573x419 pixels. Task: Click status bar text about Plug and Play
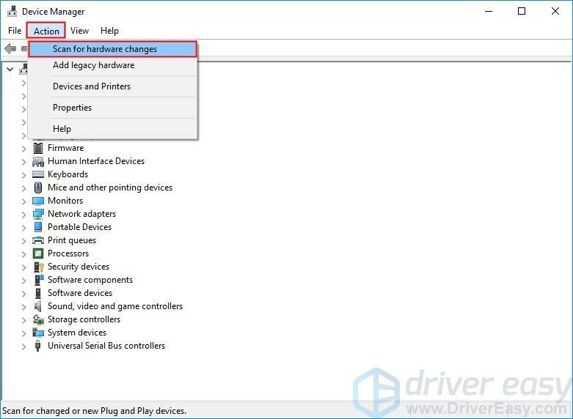(95, 411)
